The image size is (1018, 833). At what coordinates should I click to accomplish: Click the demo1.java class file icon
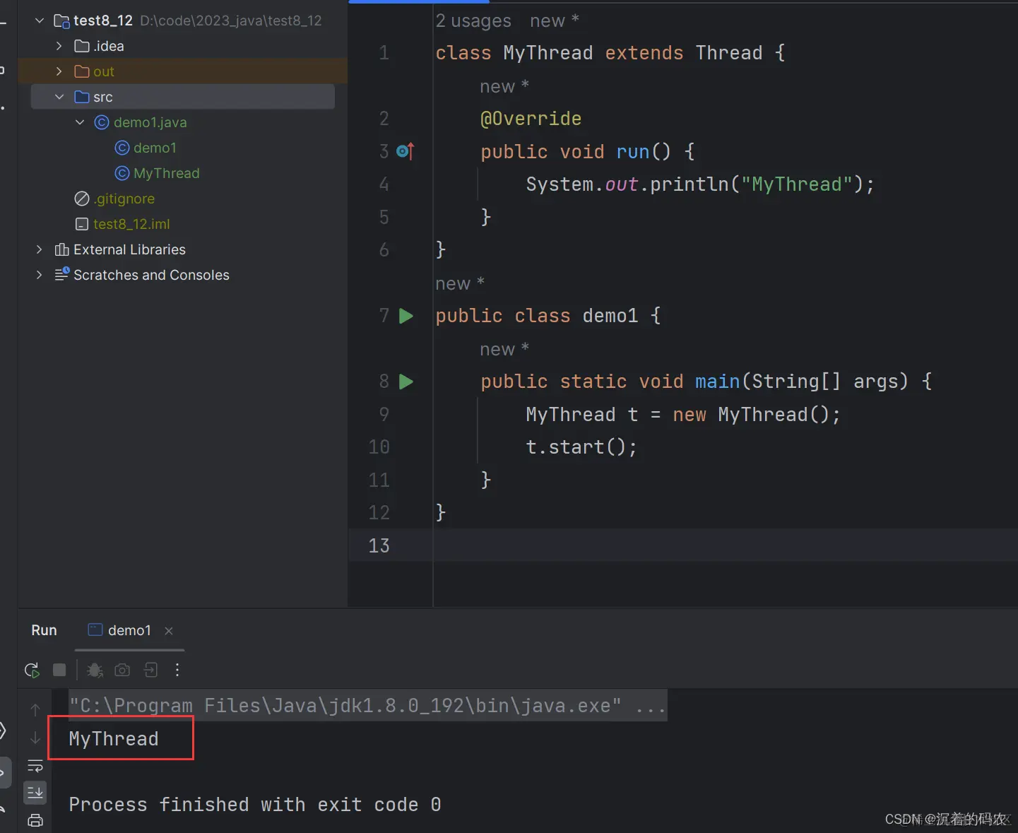(102, 122)
